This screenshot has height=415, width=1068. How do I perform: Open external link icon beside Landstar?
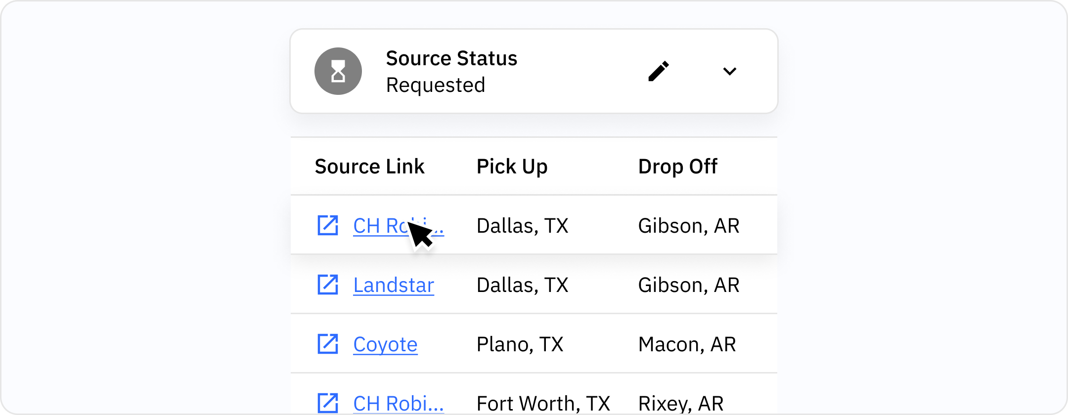pyautogui.click(x=328, y=285)
